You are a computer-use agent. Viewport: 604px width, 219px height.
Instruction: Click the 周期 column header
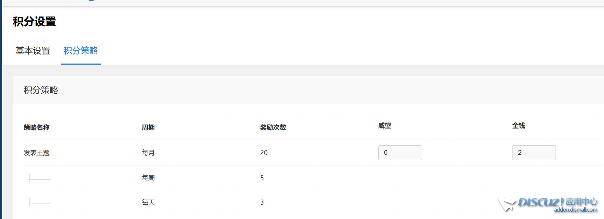(x=148, y=127)
